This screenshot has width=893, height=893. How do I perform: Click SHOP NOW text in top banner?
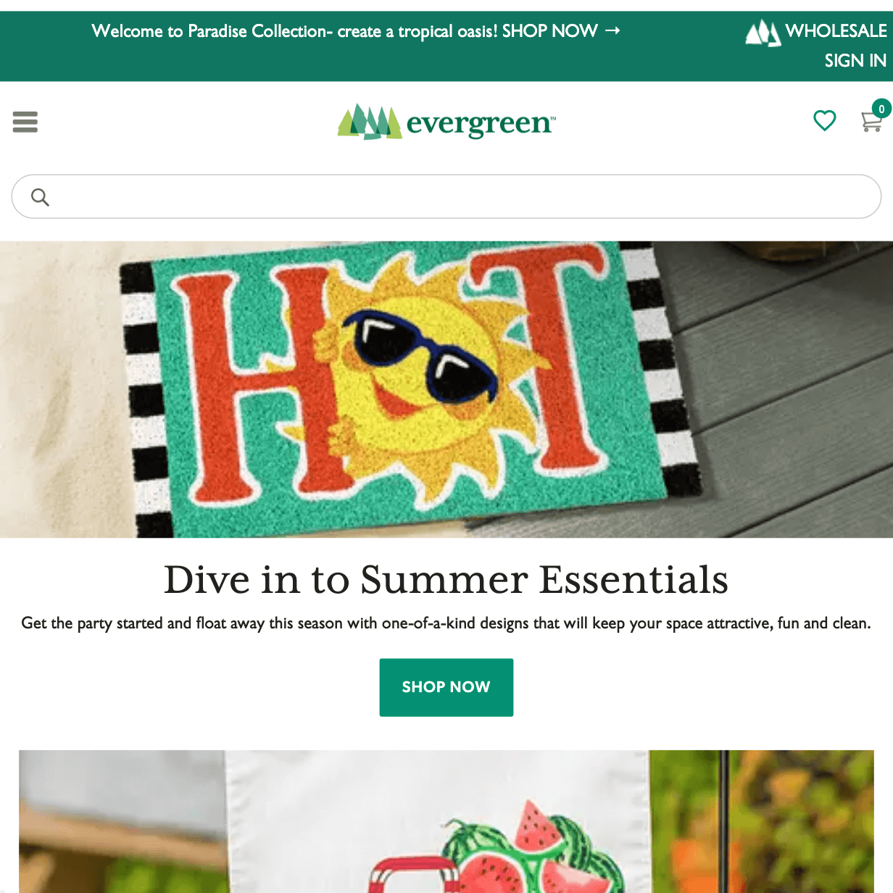549,30
